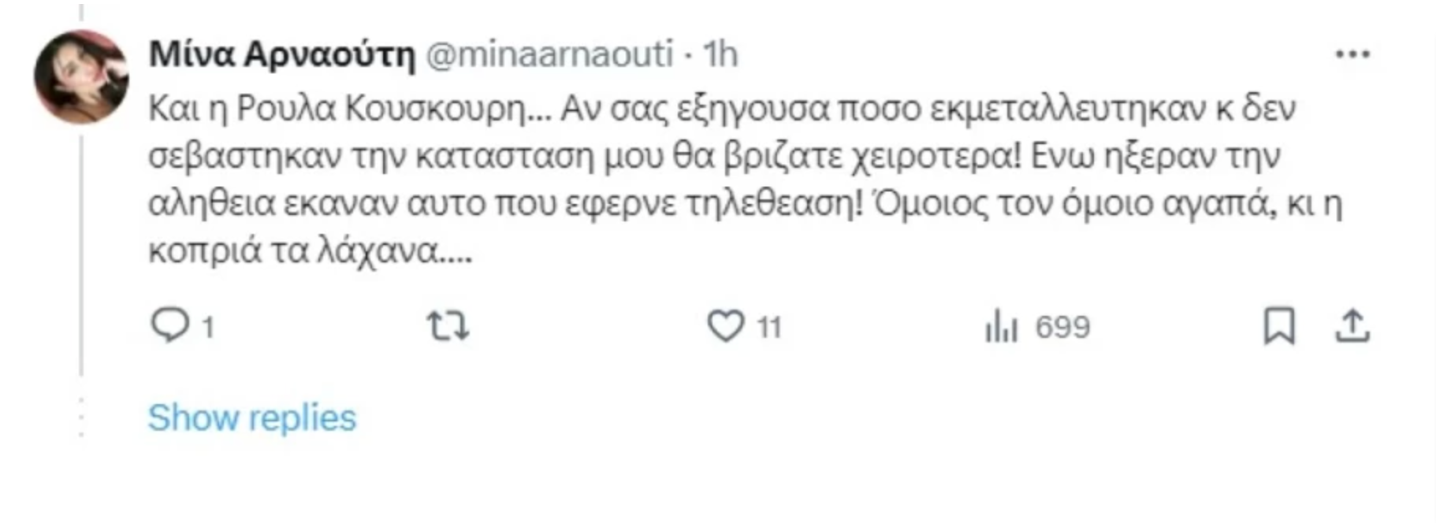
Task: Open view analytics bar chart icon
Action: 1001,325
